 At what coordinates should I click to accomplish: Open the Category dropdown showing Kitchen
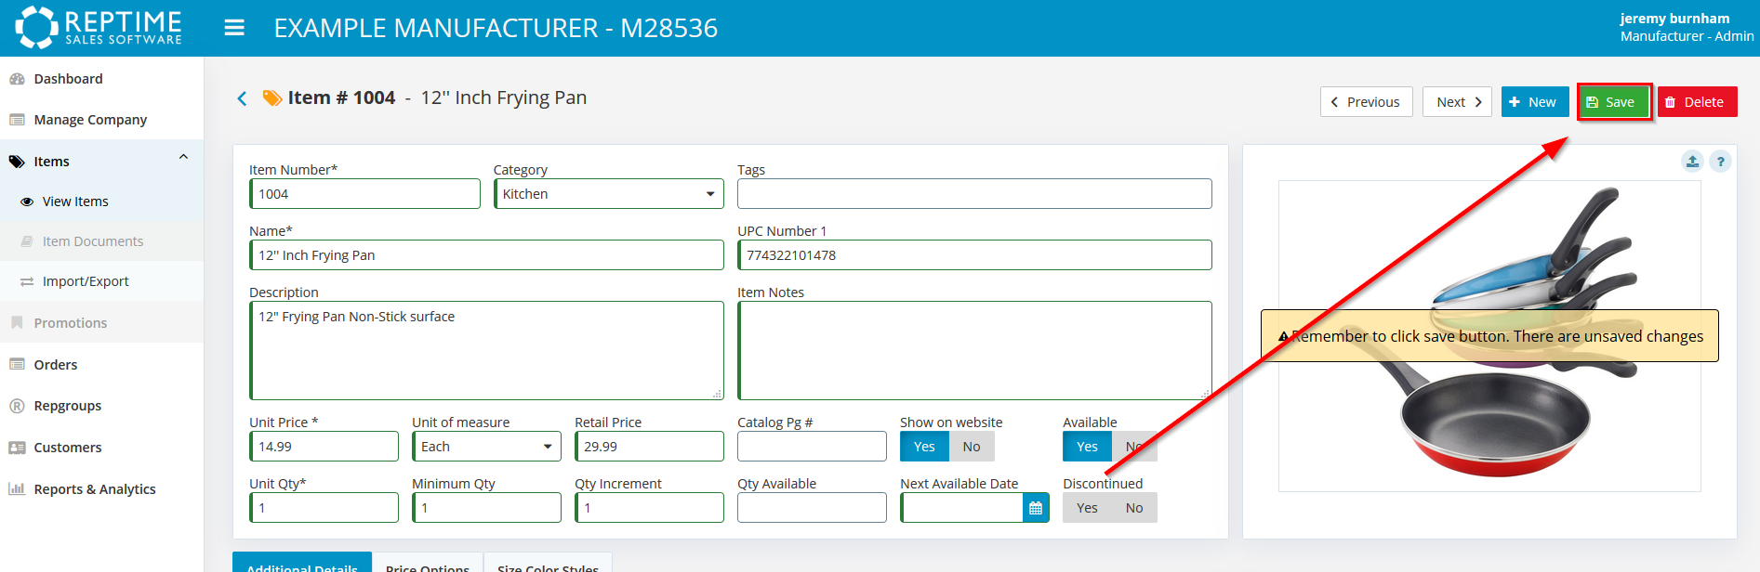(x=609, y=194)
